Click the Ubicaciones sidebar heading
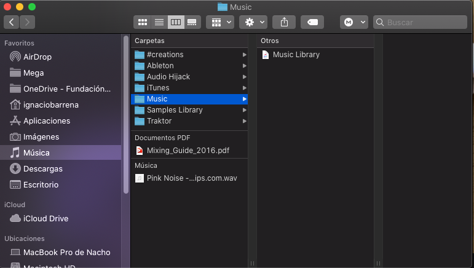Viewport: 474px width, 268px height. click(25, 238)
